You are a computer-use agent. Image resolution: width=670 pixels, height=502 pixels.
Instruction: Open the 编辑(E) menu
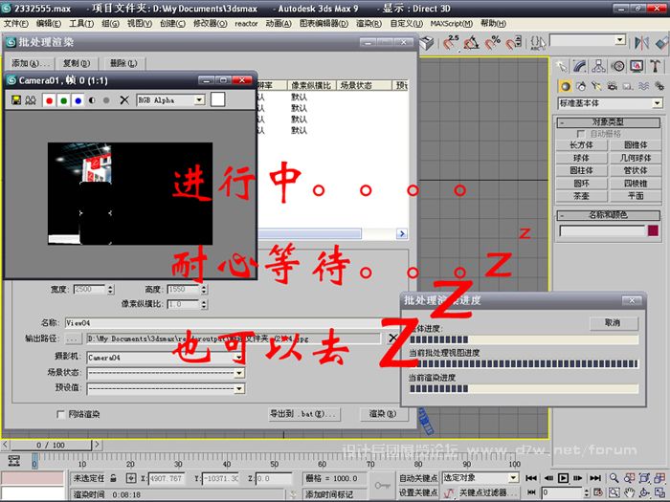point(48,24)
